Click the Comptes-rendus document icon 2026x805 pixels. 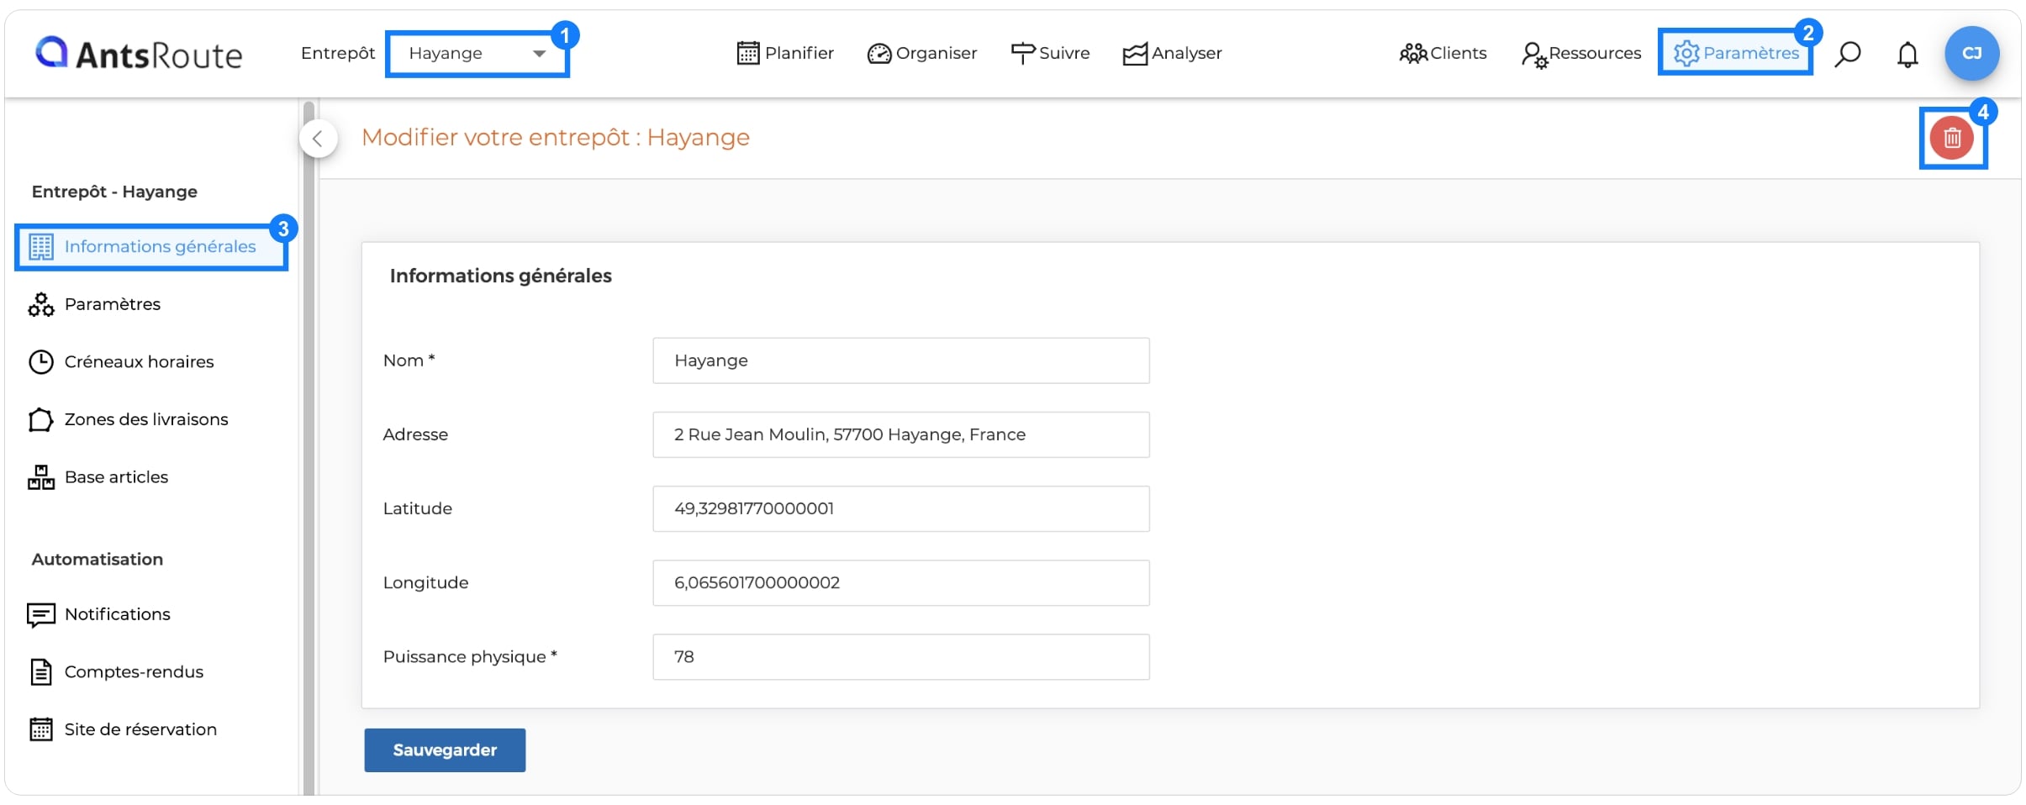pyautogui.click(x=40, y=672)
